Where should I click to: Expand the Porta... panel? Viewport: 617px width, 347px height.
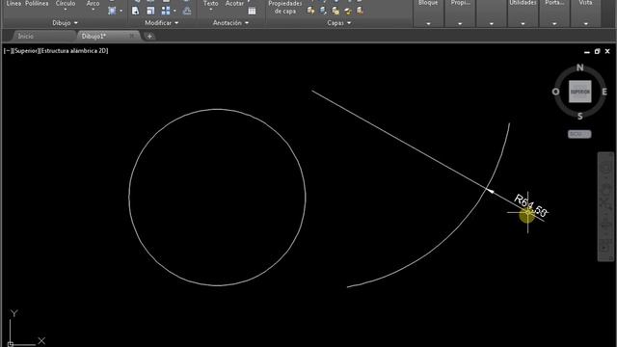pos(554,23)
